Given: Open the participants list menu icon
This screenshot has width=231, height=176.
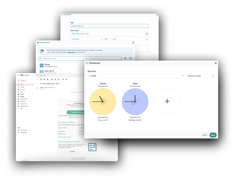Looking at the screenshot, I should tap(130, 58).
